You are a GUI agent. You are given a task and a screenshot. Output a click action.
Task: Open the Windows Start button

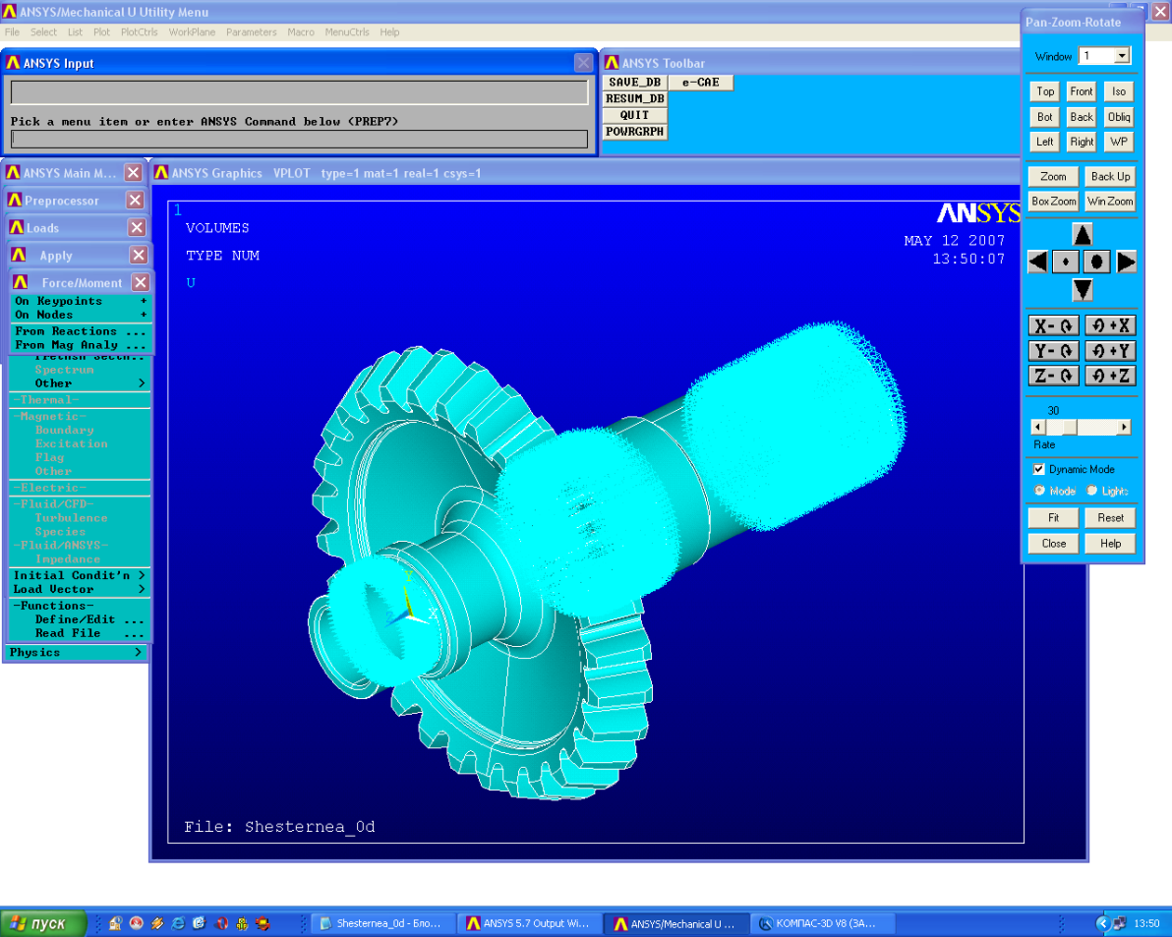coord(43,923)
